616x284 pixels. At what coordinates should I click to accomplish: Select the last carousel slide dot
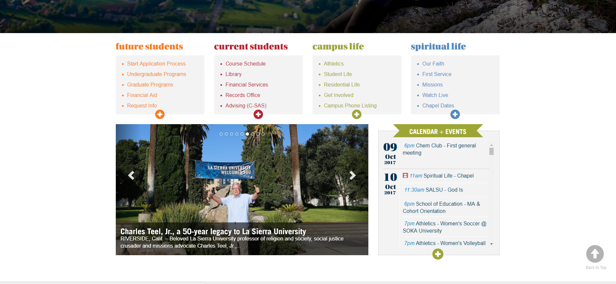(263, 134)
